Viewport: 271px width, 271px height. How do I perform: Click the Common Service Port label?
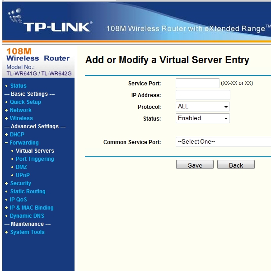click(x=132, y=142)
